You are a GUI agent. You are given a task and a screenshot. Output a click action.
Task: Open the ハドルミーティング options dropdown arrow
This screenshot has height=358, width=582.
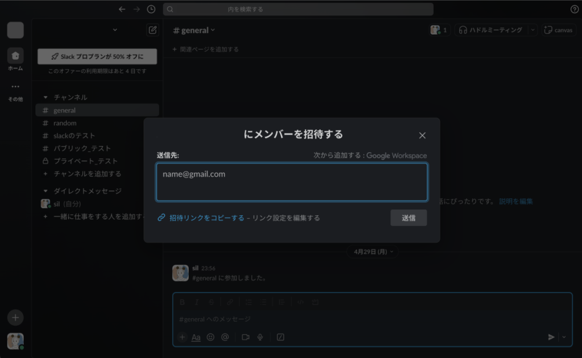click(533, 30)
